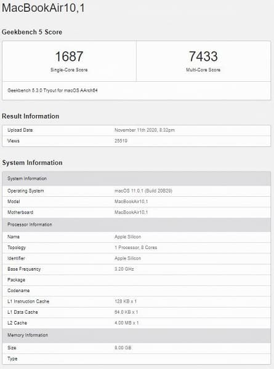This screenshot has width=274, height=369.
Task: Click the Model row label
Action: coord(14,202)
